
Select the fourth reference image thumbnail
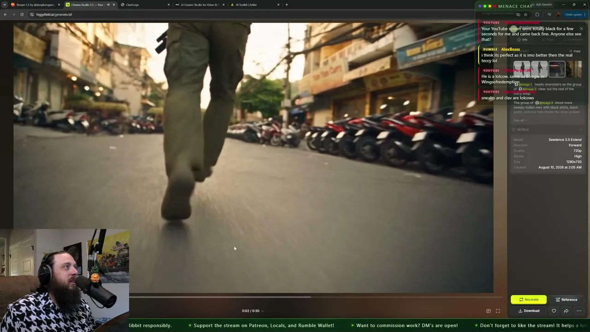tap(574, 69)
